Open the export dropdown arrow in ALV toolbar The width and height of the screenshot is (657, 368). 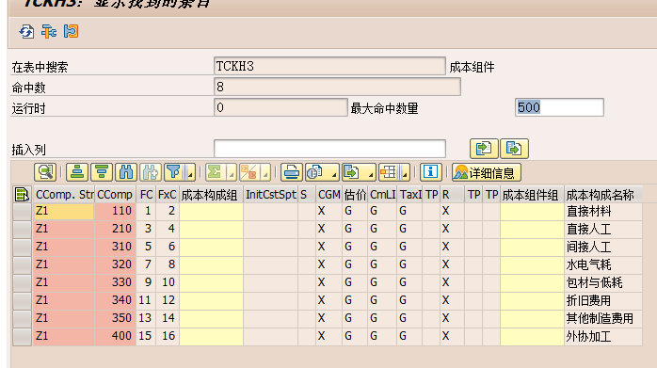pyautogui.click(x=371, y=172)
